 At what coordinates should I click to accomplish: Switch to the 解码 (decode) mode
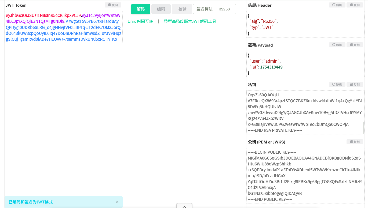tap(140, 9)
